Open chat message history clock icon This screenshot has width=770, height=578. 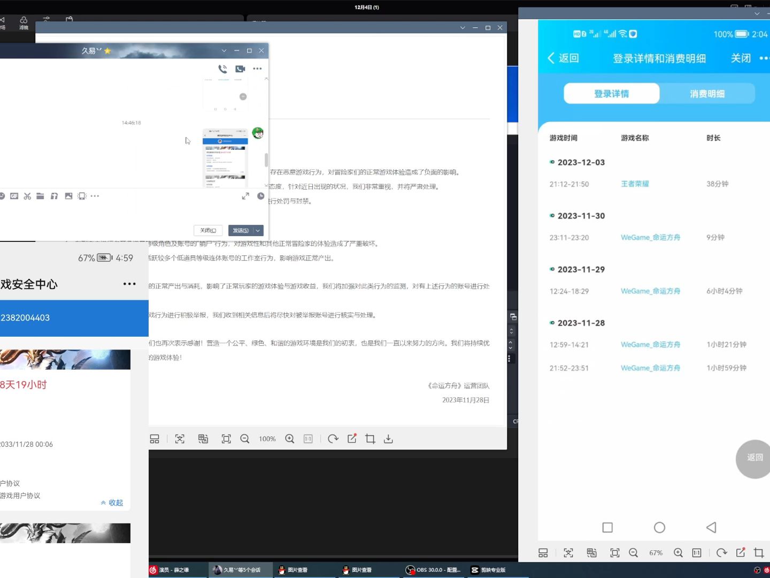[x=260, y=196]
